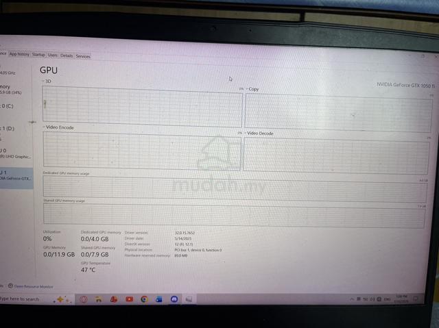The image size is (439, 328).
Task: Open Google Chrome from the taskbar
Action: click(x=144, y=299)
